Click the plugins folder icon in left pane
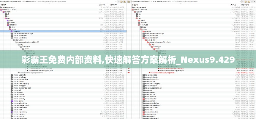Viewport: 256px width, 119px height. point(12,31)
